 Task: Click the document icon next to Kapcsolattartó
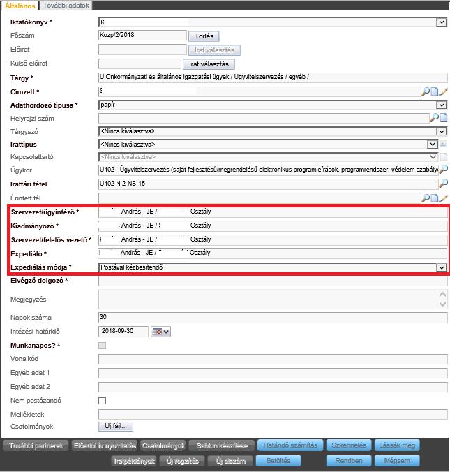[x=444, y=157]
